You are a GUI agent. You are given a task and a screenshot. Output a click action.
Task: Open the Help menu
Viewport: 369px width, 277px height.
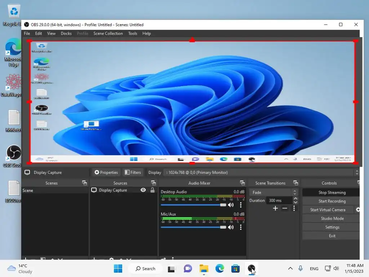click(x=146, y=34)
